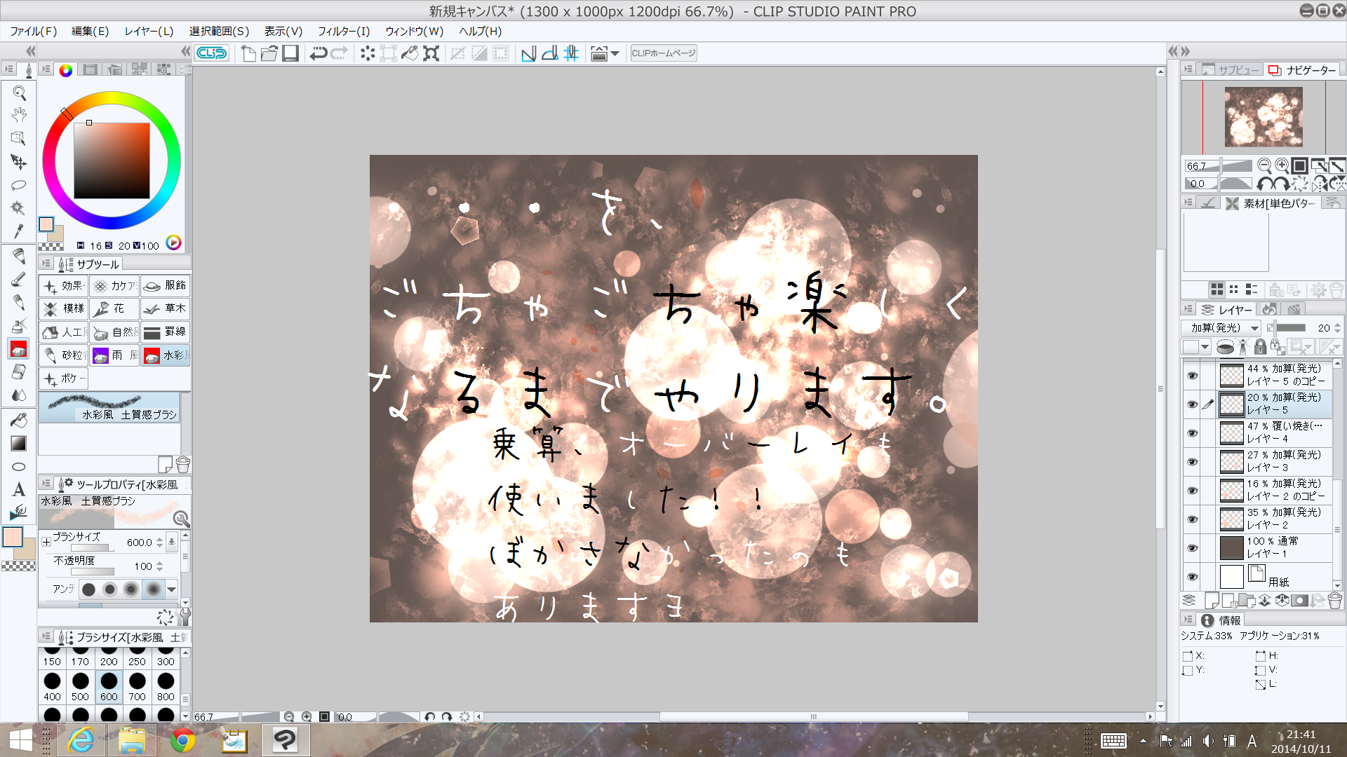Switch to the サブビュー tab
1347x757 pixels.
tap(1230, 70)
